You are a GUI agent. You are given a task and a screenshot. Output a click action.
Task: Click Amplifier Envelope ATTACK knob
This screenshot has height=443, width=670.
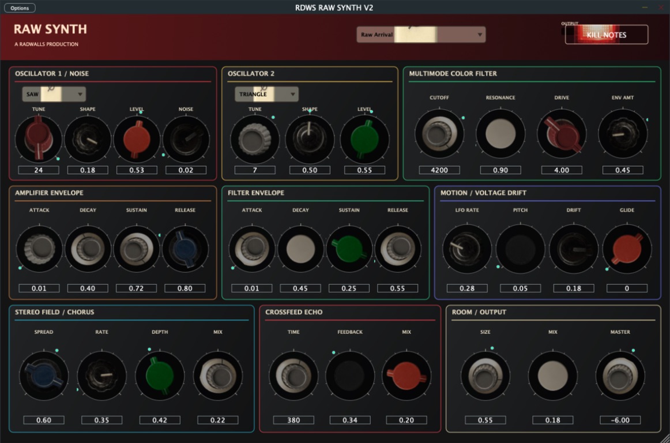click(x=39, y=249)
